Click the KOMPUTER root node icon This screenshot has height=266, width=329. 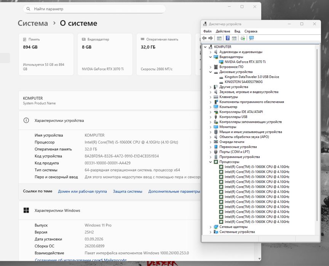pos(211,47)
